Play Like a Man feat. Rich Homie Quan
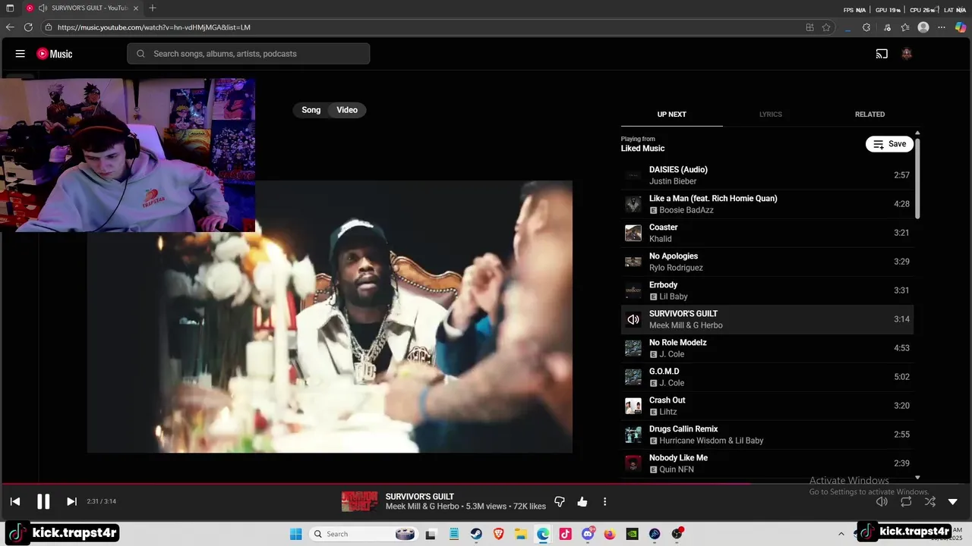This screenshot has width=972, height=546. coord(767,204)
